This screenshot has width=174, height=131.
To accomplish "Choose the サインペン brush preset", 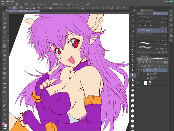I will click(152, 22).
